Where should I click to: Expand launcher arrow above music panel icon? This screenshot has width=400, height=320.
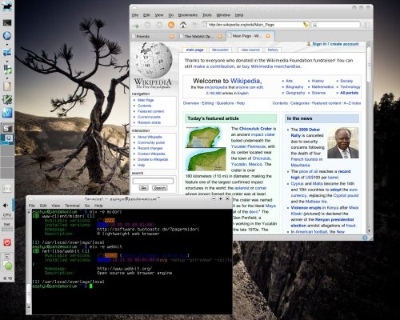pos(7,61)
